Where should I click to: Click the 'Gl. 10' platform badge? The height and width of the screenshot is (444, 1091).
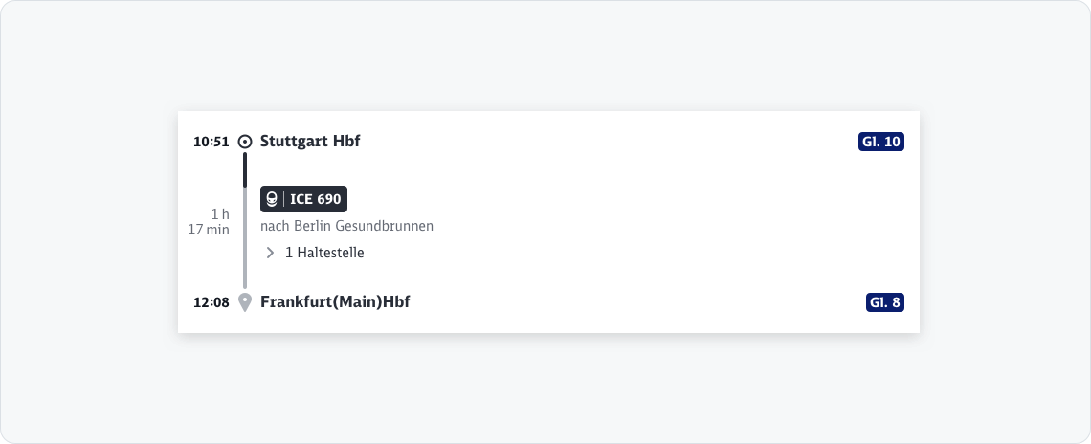pyautogui.click(x=880, y=142)
